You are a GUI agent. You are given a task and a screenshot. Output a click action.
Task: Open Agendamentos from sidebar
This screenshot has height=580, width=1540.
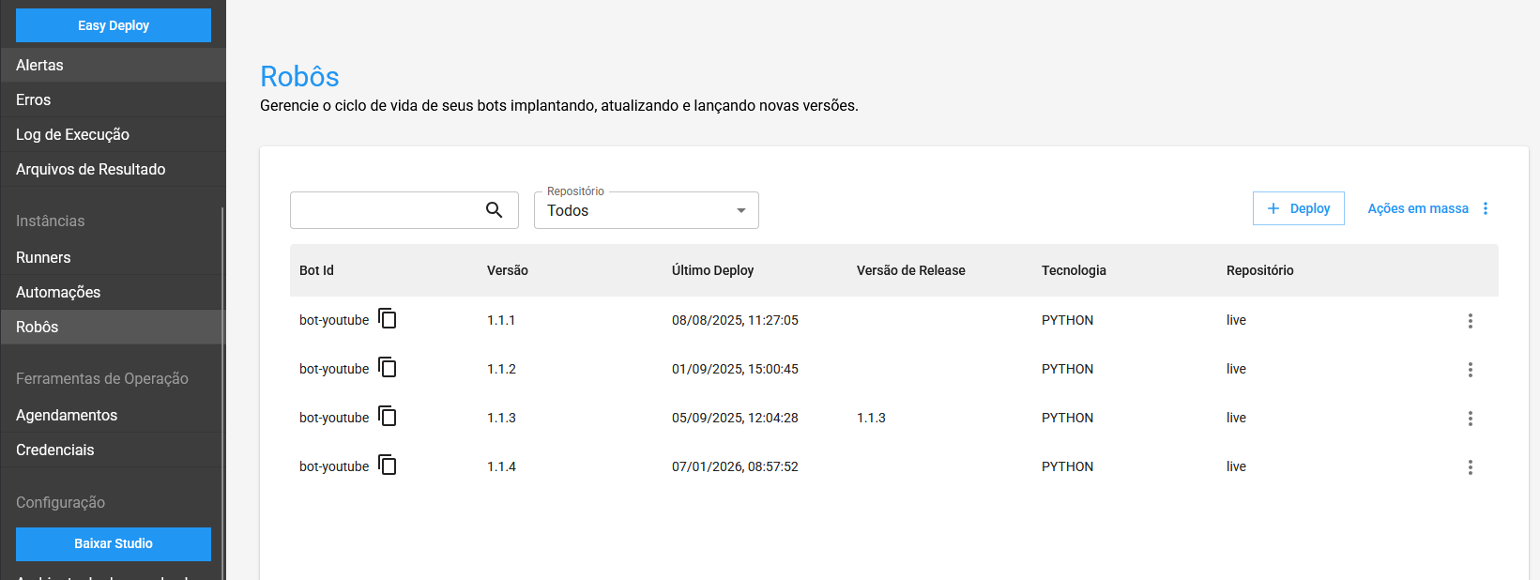[x=67, y=415]
